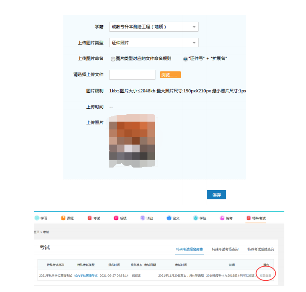Click the purple 毕业 nav icon

[x=142, y=218]
